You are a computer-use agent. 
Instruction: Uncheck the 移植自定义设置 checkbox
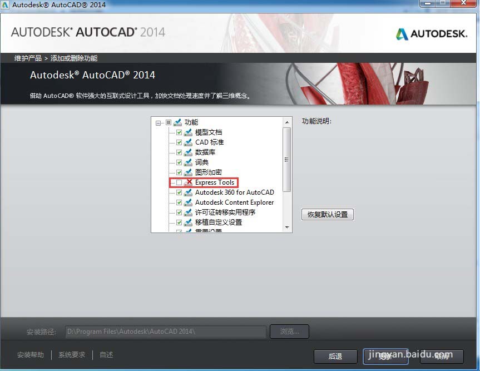point(179,222)
